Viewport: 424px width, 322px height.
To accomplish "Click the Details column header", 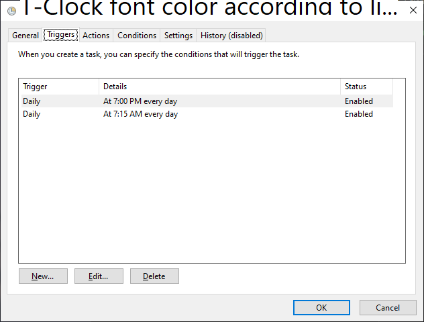I will click(x=220, y=87).
